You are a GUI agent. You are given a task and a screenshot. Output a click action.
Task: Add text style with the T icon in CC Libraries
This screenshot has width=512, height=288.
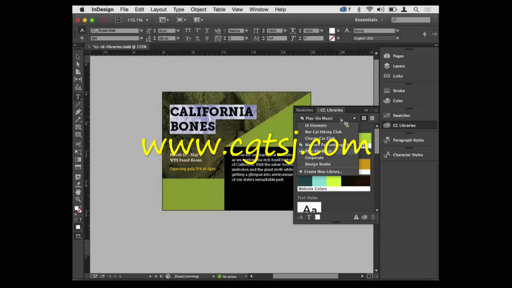(308, 217)
